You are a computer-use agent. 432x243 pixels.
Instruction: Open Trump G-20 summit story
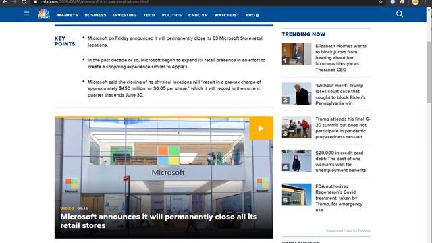(343, 128)
